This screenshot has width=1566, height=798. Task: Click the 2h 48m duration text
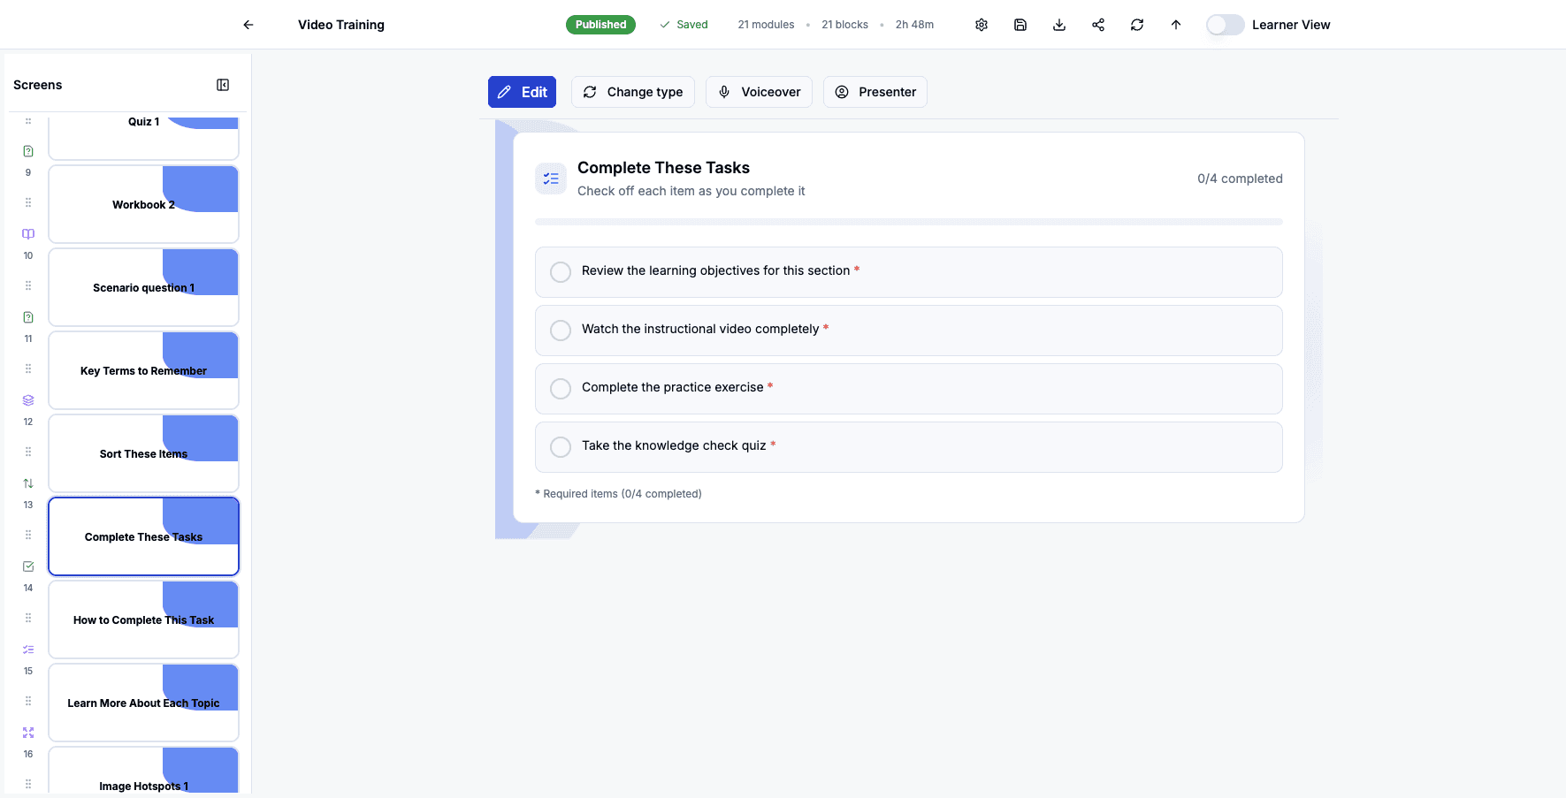(x=914, y=25)
